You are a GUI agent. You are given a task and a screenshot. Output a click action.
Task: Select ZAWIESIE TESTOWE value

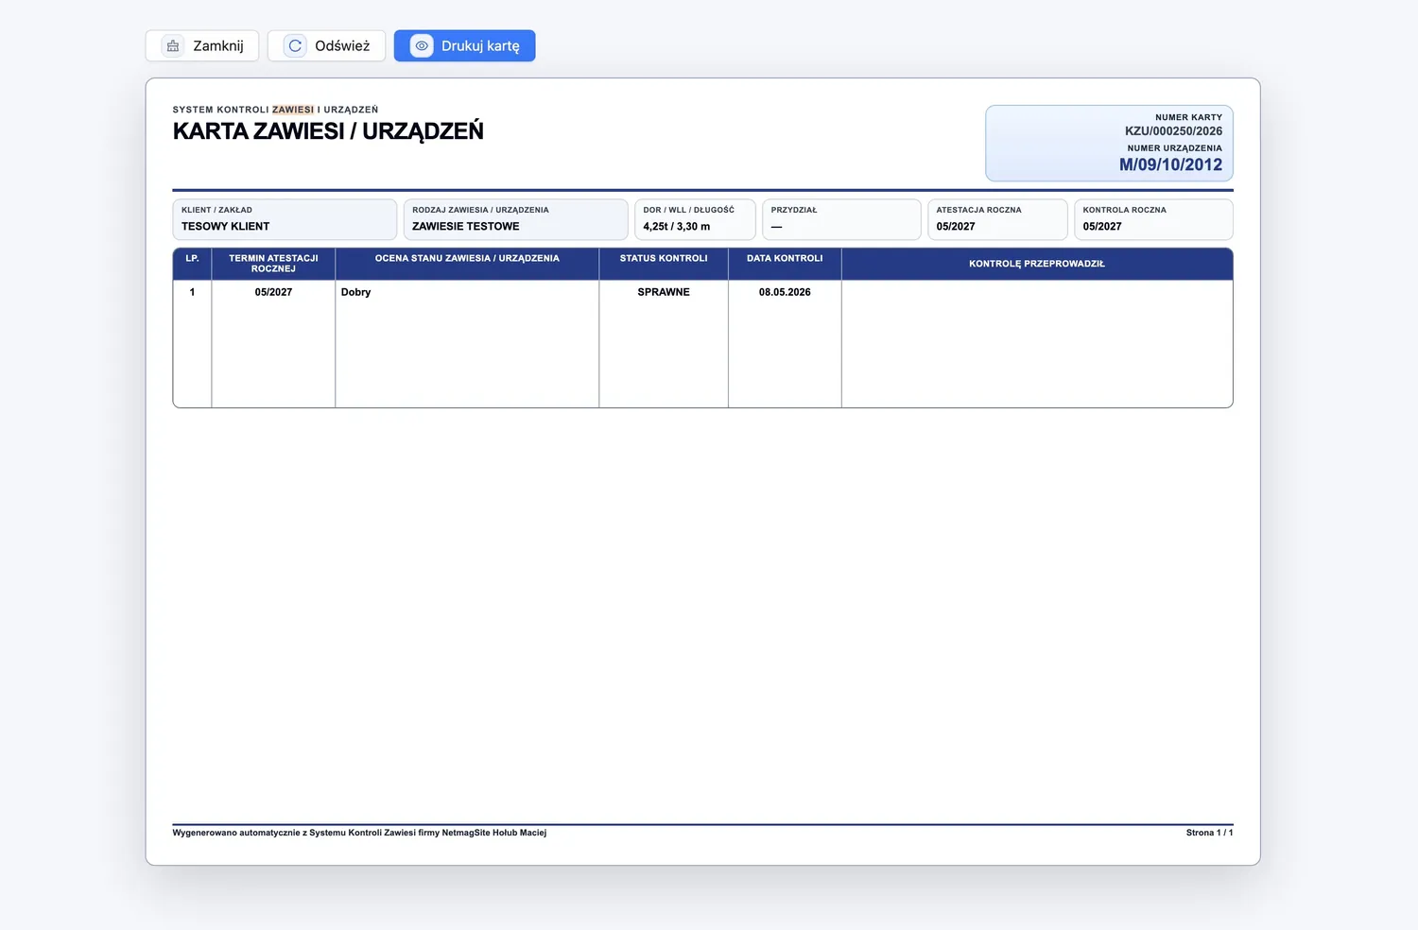[465, 227]
